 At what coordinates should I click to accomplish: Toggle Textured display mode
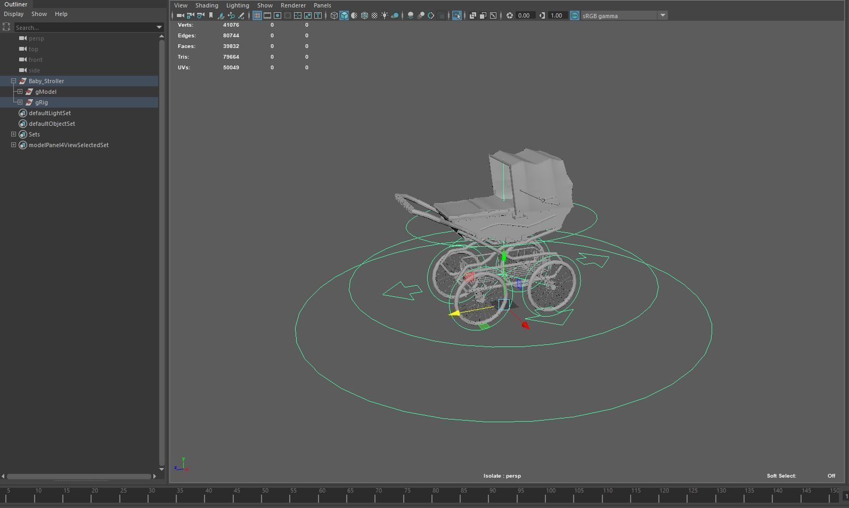[374, 15]
